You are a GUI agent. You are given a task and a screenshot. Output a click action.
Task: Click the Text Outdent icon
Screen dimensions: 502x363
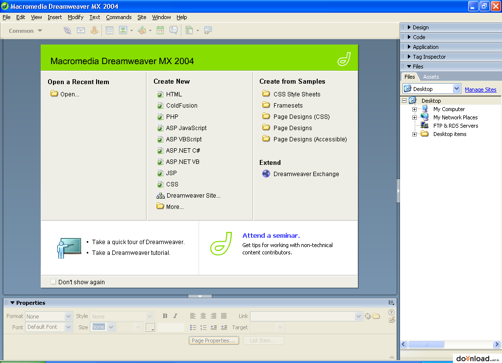(214, 327)
